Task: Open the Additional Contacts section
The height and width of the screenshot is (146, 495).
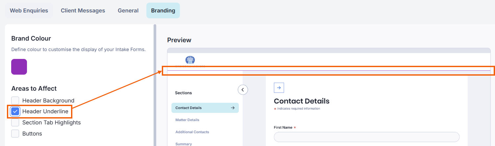Action: click(192, 132)
